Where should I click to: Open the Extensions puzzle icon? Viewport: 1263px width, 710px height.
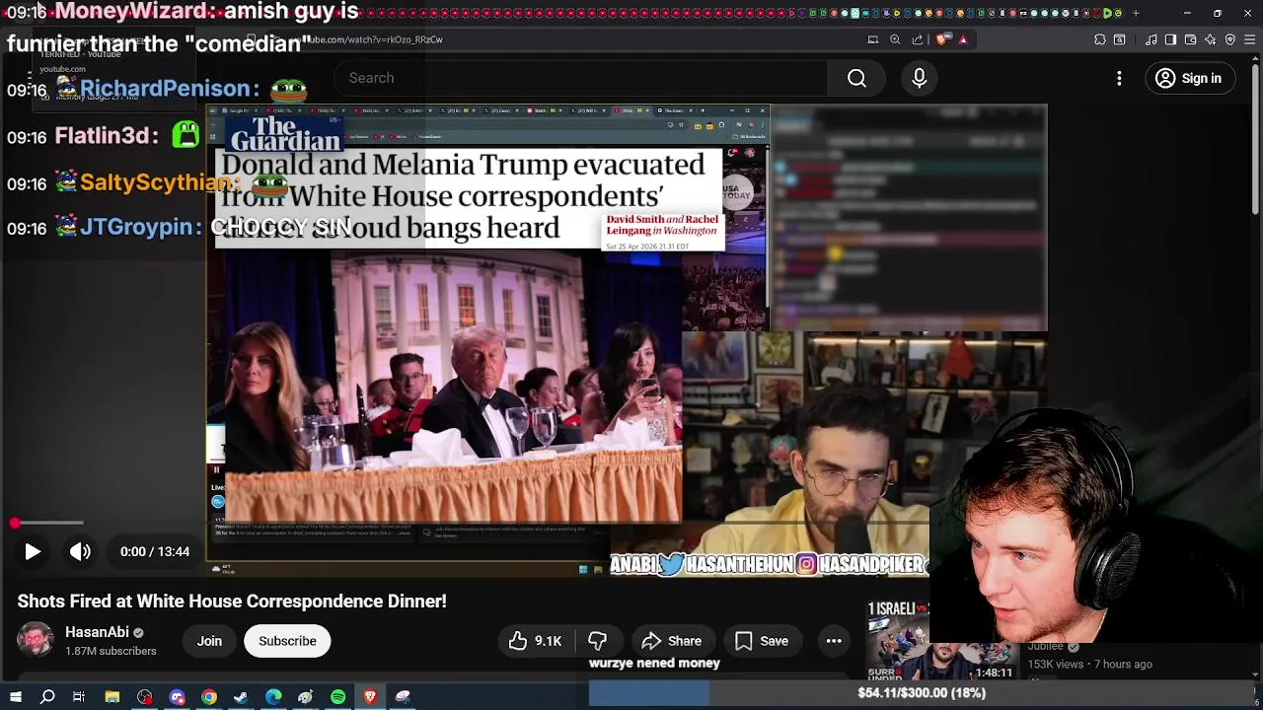pos(1100,39)
